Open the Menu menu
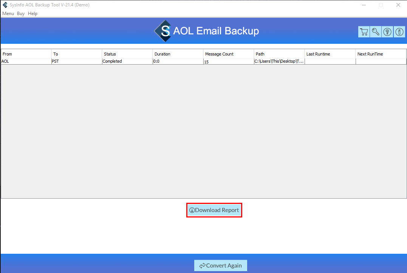407x273 pixels. tap(8, 13)
